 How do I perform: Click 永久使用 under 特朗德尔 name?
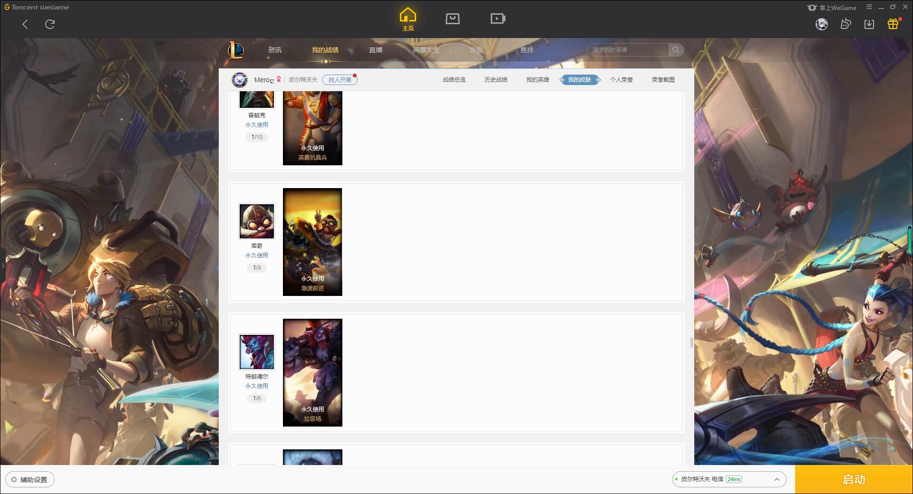coord(257,386)
